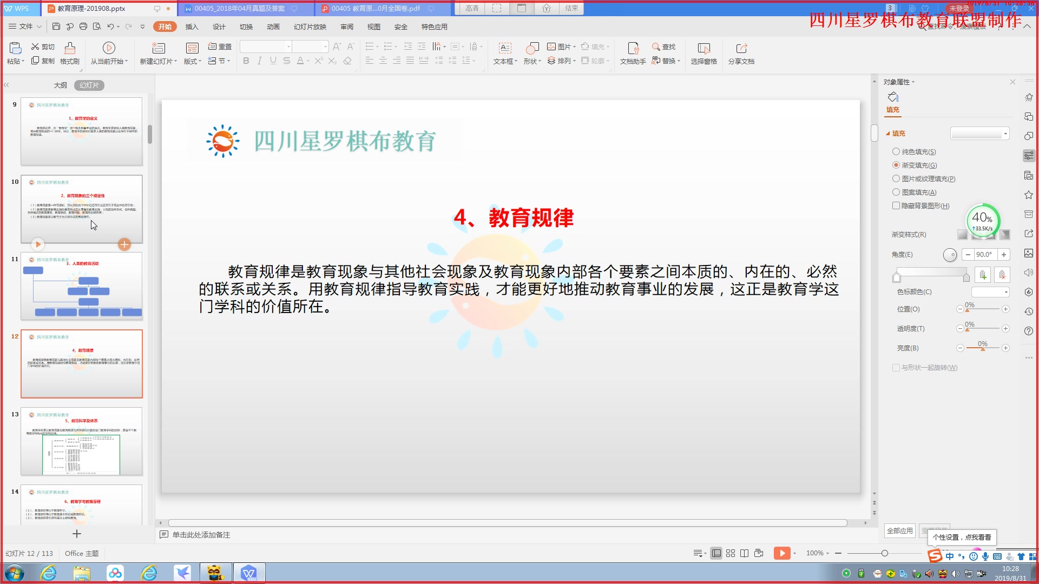This screenshot has height=584, width=1039.
Task: Click the Save icon in quick toolbar
Action: click(56, 26)
